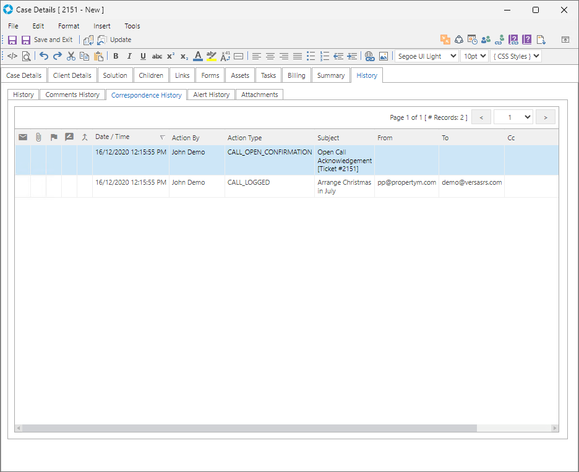Click Save and Exit button
The width and height of the screenshot is (579, 472).
47,40
